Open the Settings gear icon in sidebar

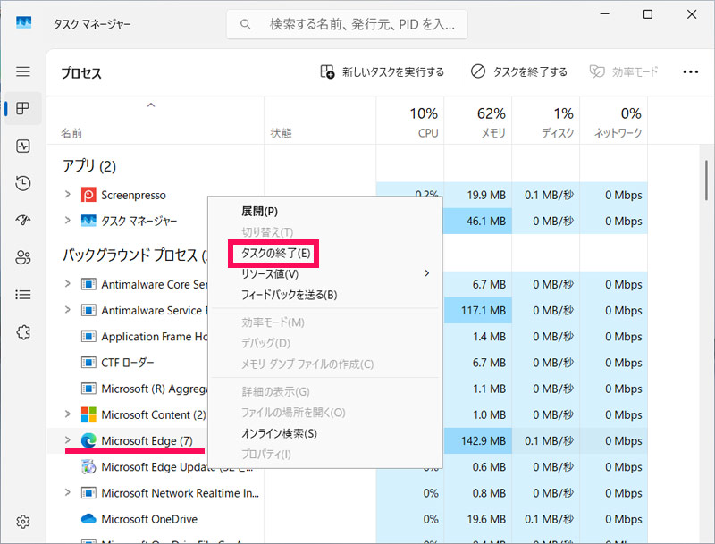pos(23,521)
